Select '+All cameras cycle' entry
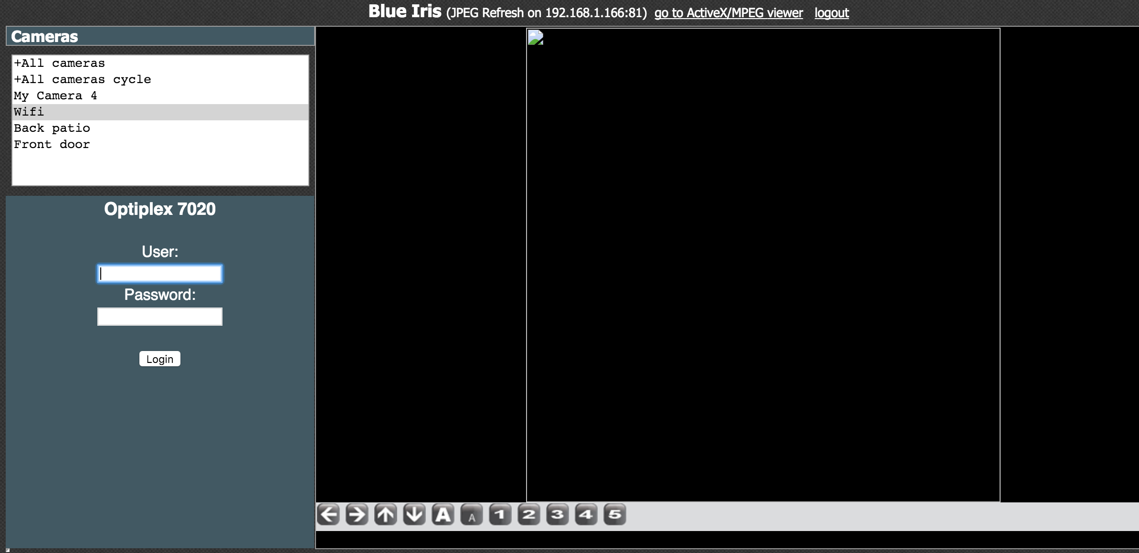 [82, 79]
